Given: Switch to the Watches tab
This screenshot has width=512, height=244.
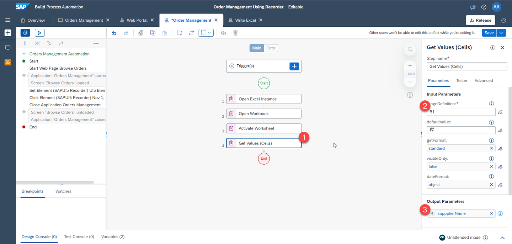Looking at the screenshot, I should coord(63,191).
